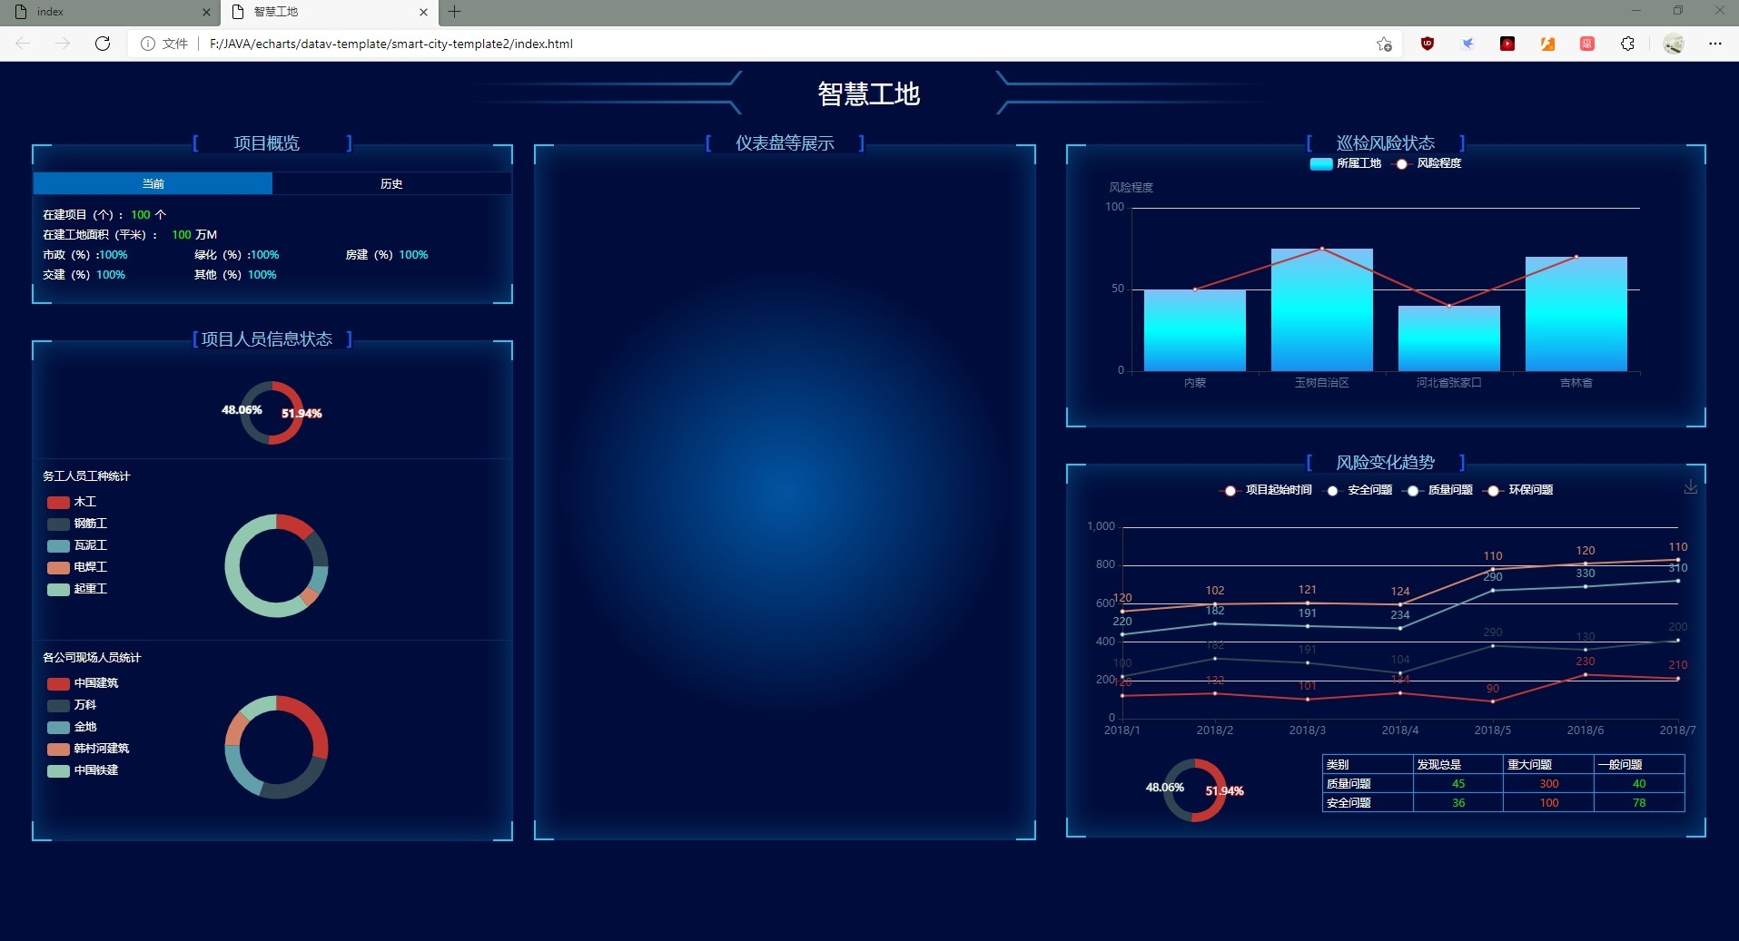Click the 吉林省 bar in risk chart

[x=1576, y=314]
